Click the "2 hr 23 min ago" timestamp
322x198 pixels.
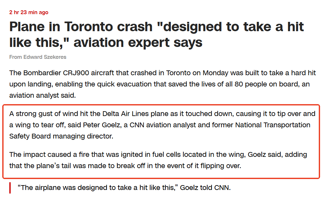pyautogui.click(x=29, y=13)
